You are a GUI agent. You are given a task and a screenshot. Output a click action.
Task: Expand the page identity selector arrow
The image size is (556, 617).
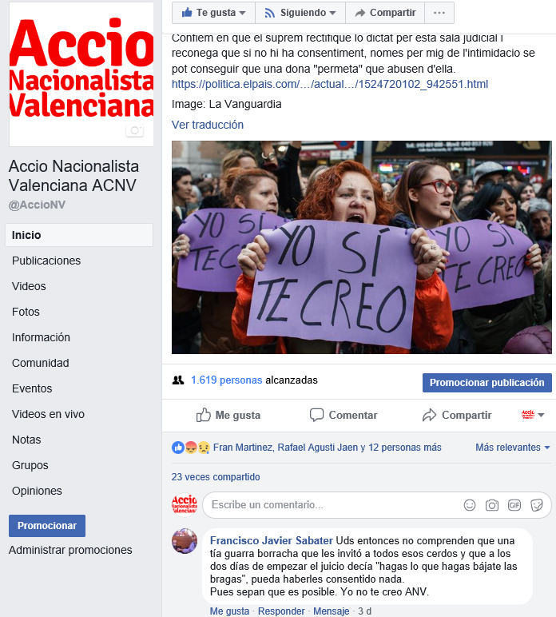pos(533,415)
